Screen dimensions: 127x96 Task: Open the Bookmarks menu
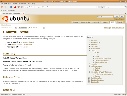tap(22, 4)
